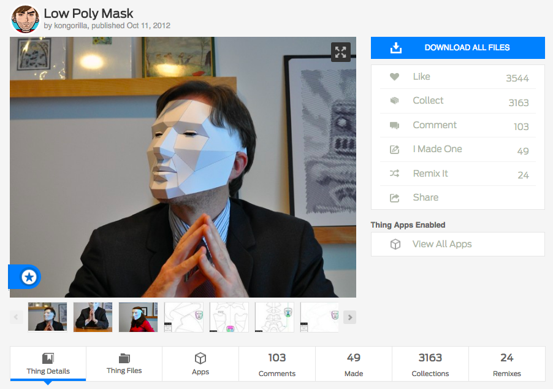Click the published Oct 11, 2012 date
Viewport: 553px width, 389px height.
131,26
